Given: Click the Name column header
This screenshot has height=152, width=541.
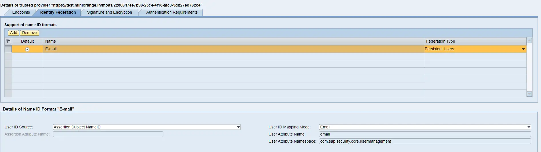Looking at the screenshot, I should (233, 41).
